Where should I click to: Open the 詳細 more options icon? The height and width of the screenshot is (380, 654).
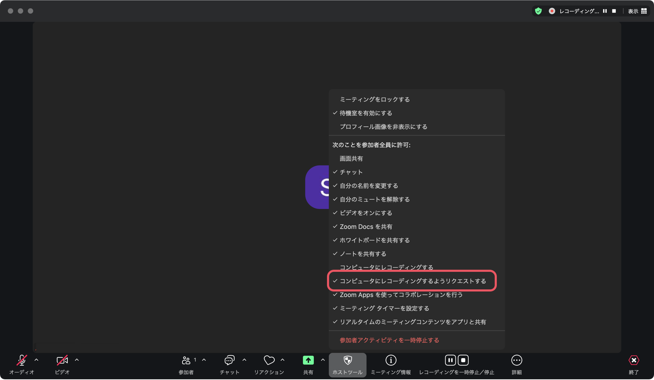[516, 360]
